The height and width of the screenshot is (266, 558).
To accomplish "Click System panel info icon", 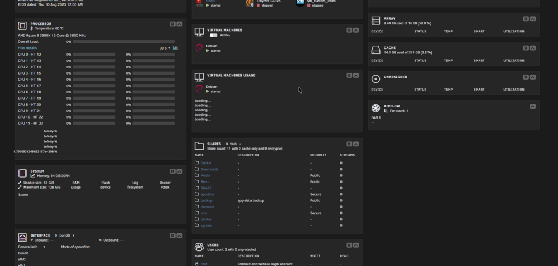I will tap(172, 171).
